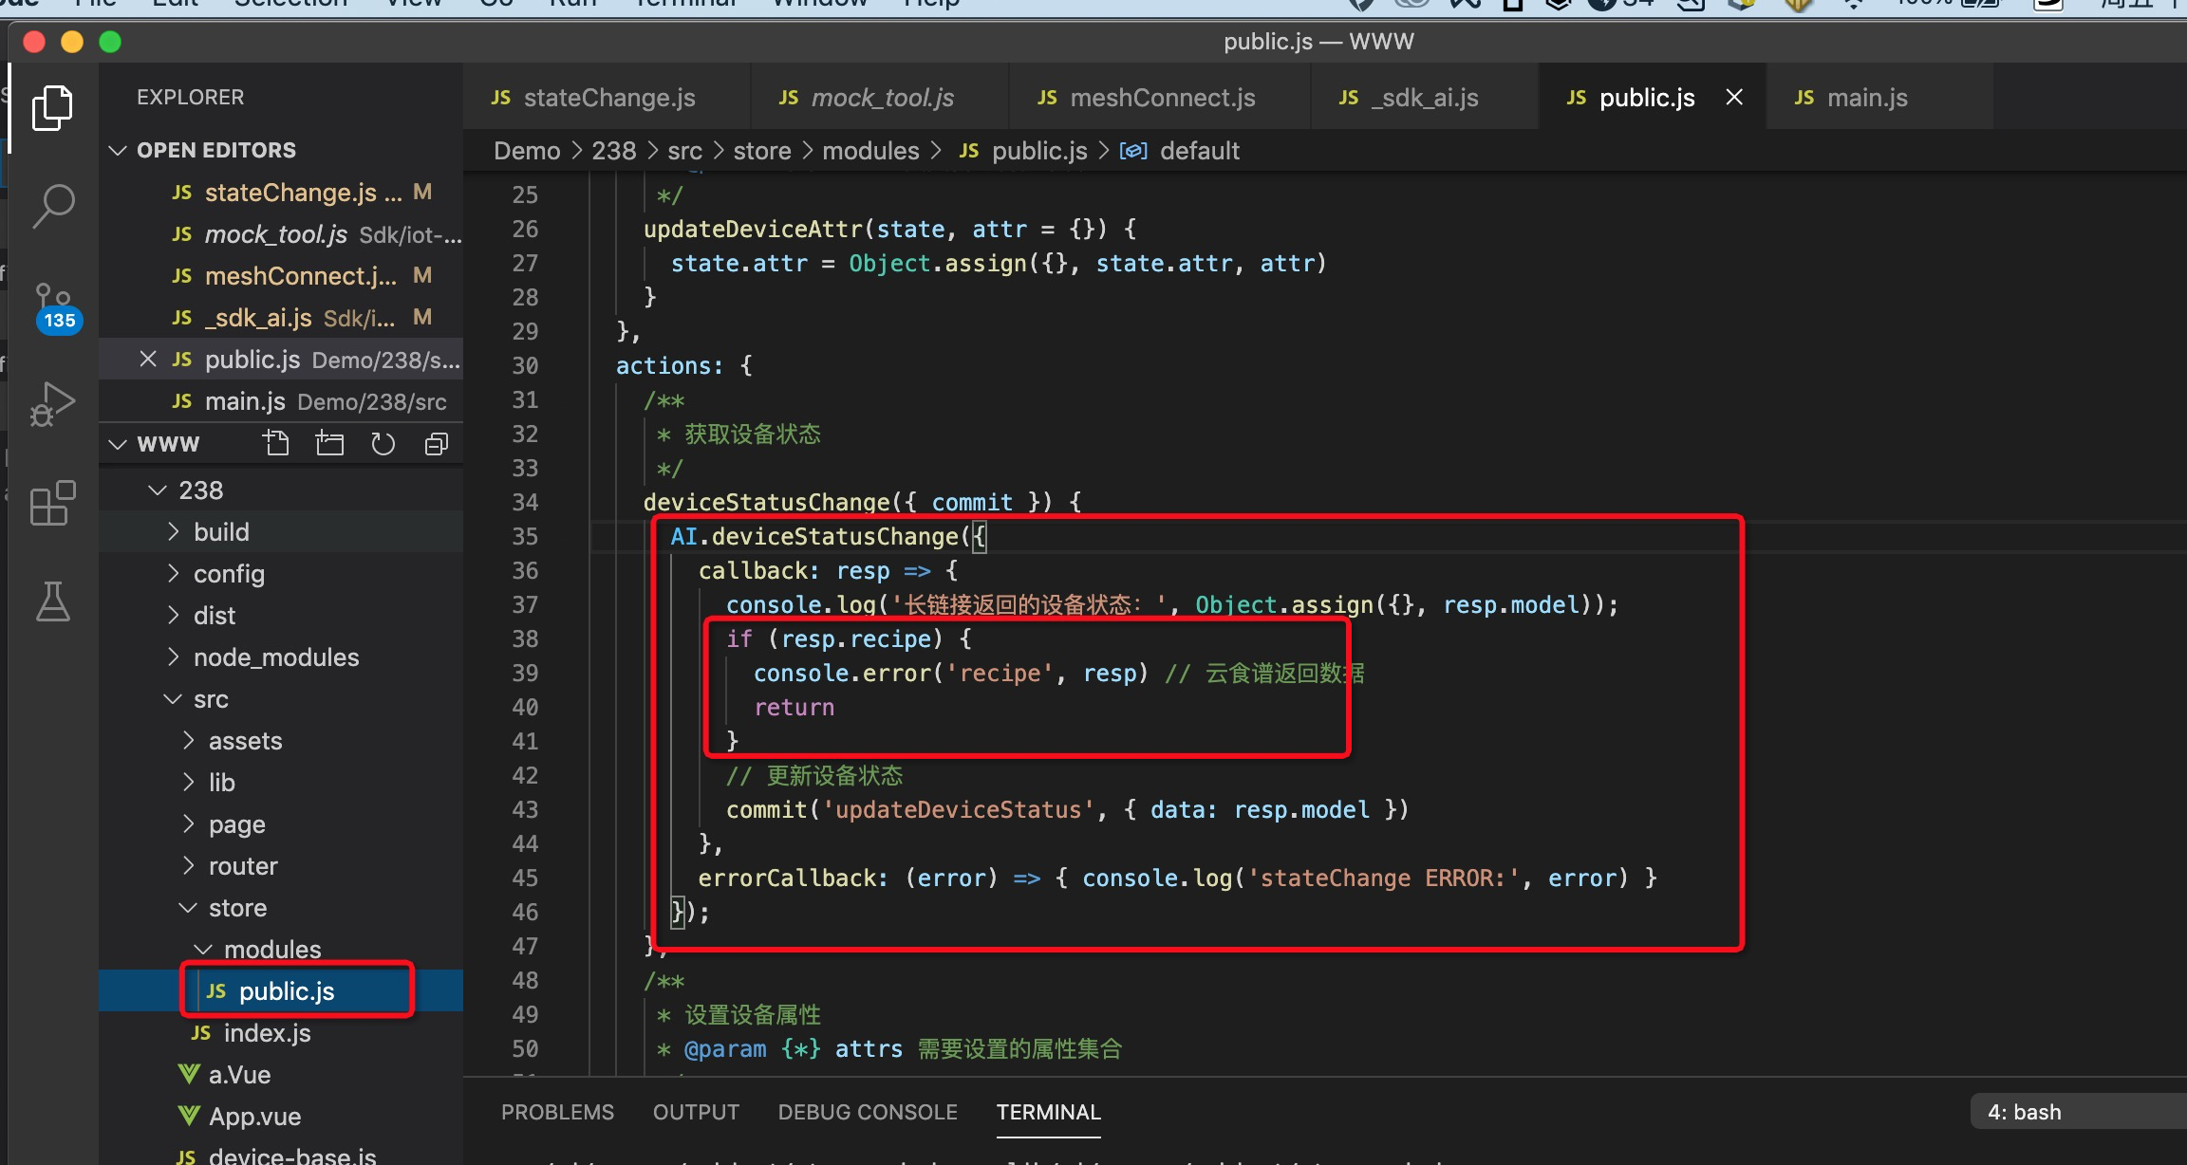
Task: Switch to the stateChange.js tab
Action: click(x=607, y=97)
